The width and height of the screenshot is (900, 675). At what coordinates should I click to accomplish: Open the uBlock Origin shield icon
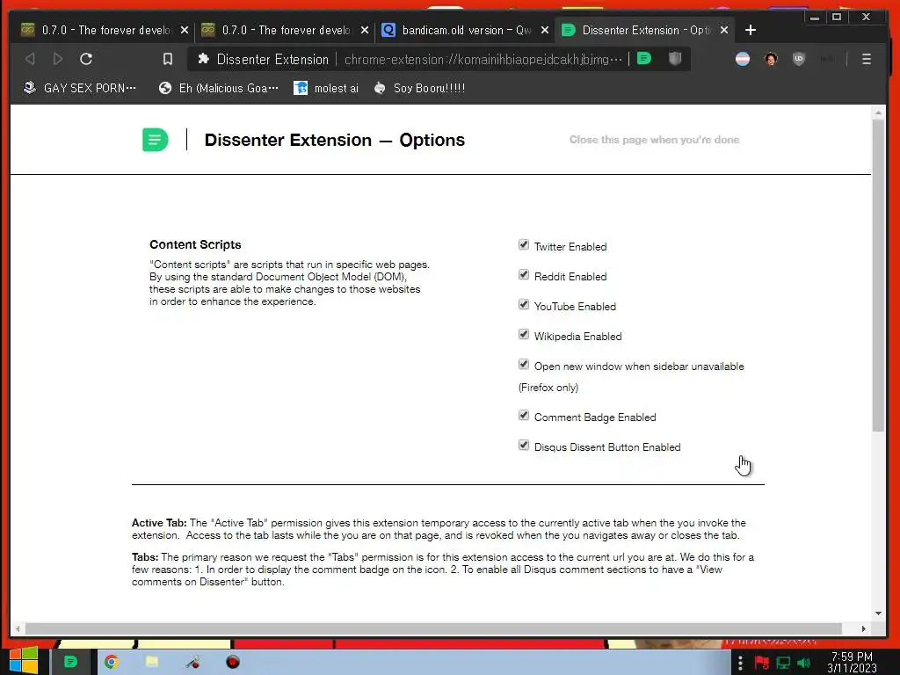(x=798, y=59)
